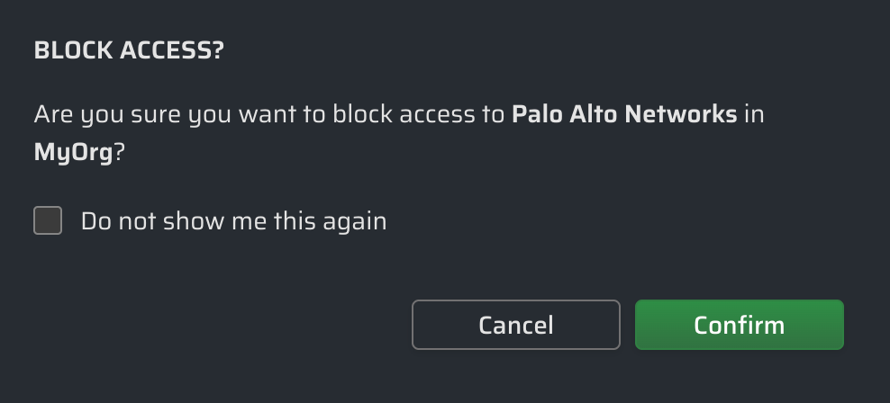This screenshot has width=890, height=403.
Task: Click the bold 'MyOrg' organization name
Action: point(73,153)
